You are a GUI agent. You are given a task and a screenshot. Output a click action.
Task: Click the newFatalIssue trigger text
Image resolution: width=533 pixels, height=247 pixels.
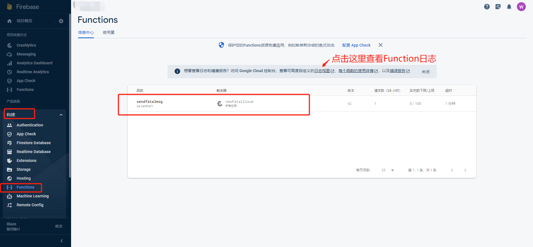point(239,102)
